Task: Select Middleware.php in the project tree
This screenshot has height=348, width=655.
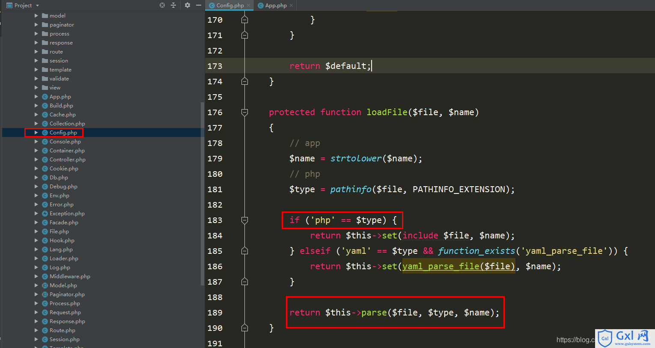Action: pos(70,277)
